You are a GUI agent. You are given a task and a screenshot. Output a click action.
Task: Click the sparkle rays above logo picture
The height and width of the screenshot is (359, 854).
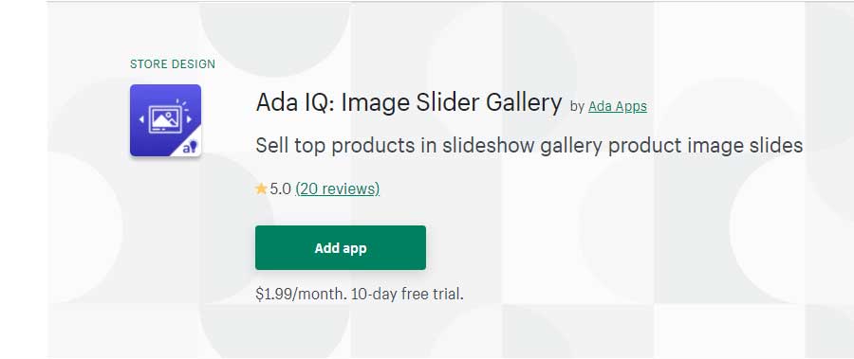pos(184,105)
